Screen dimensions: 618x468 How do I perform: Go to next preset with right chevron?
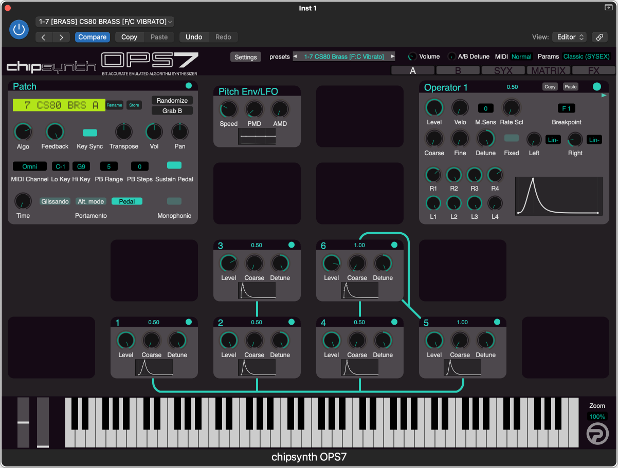[x=62, y=37]
